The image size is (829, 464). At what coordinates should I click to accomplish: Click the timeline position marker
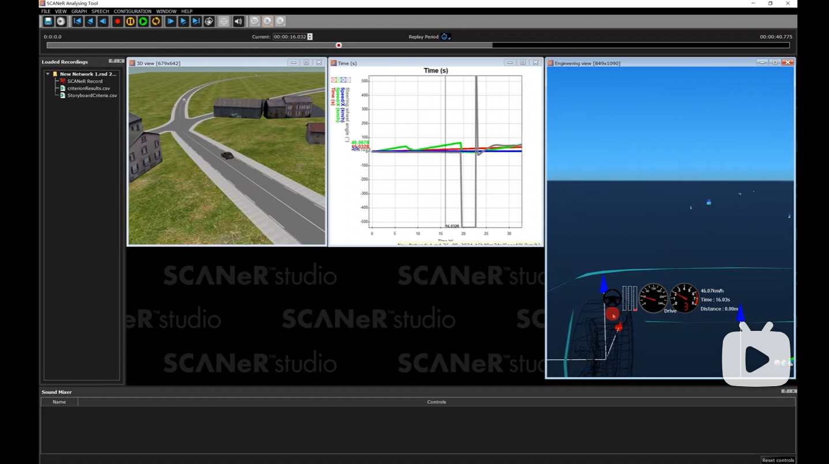pyautogui.click(x=339, y=46)
